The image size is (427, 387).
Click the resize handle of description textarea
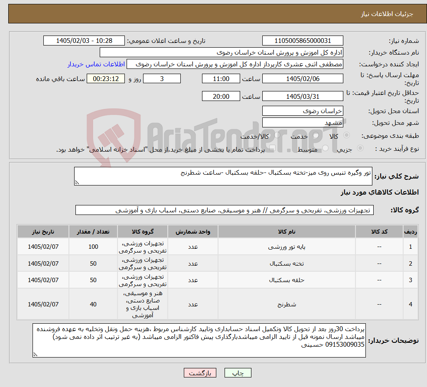coord(77,182)
